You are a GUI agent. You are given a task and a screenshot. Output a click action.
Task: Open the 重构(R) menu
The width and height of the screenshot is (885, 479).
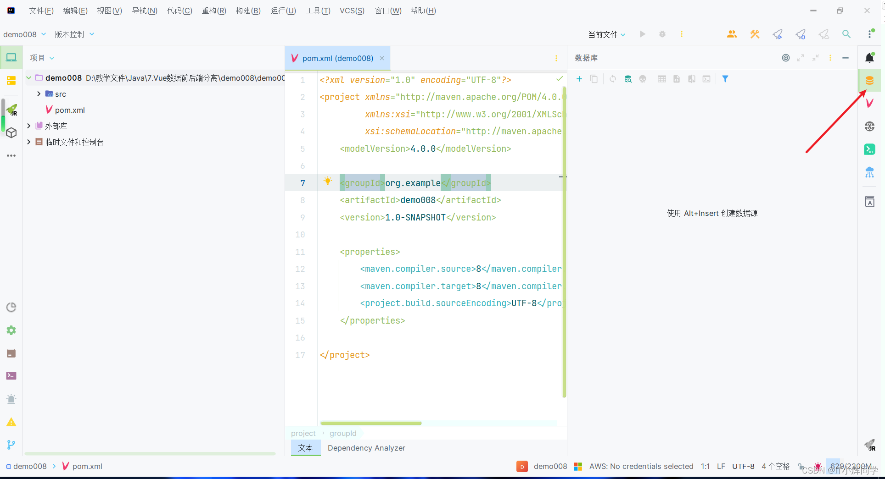pos(214,11)
